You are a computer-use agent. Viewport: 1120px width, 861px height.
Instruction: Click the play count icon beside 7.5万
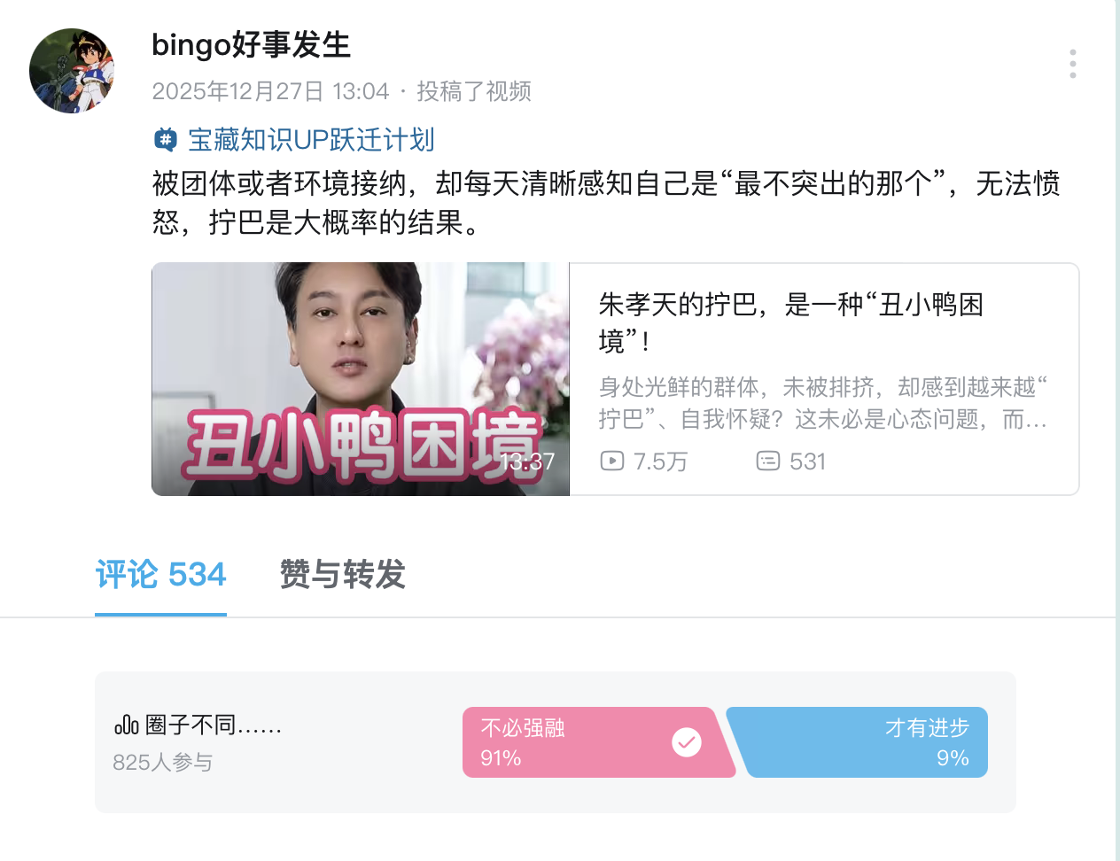pos(611,461)
